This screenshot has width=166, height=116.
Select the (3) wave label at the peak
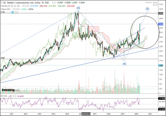[78, 8]
